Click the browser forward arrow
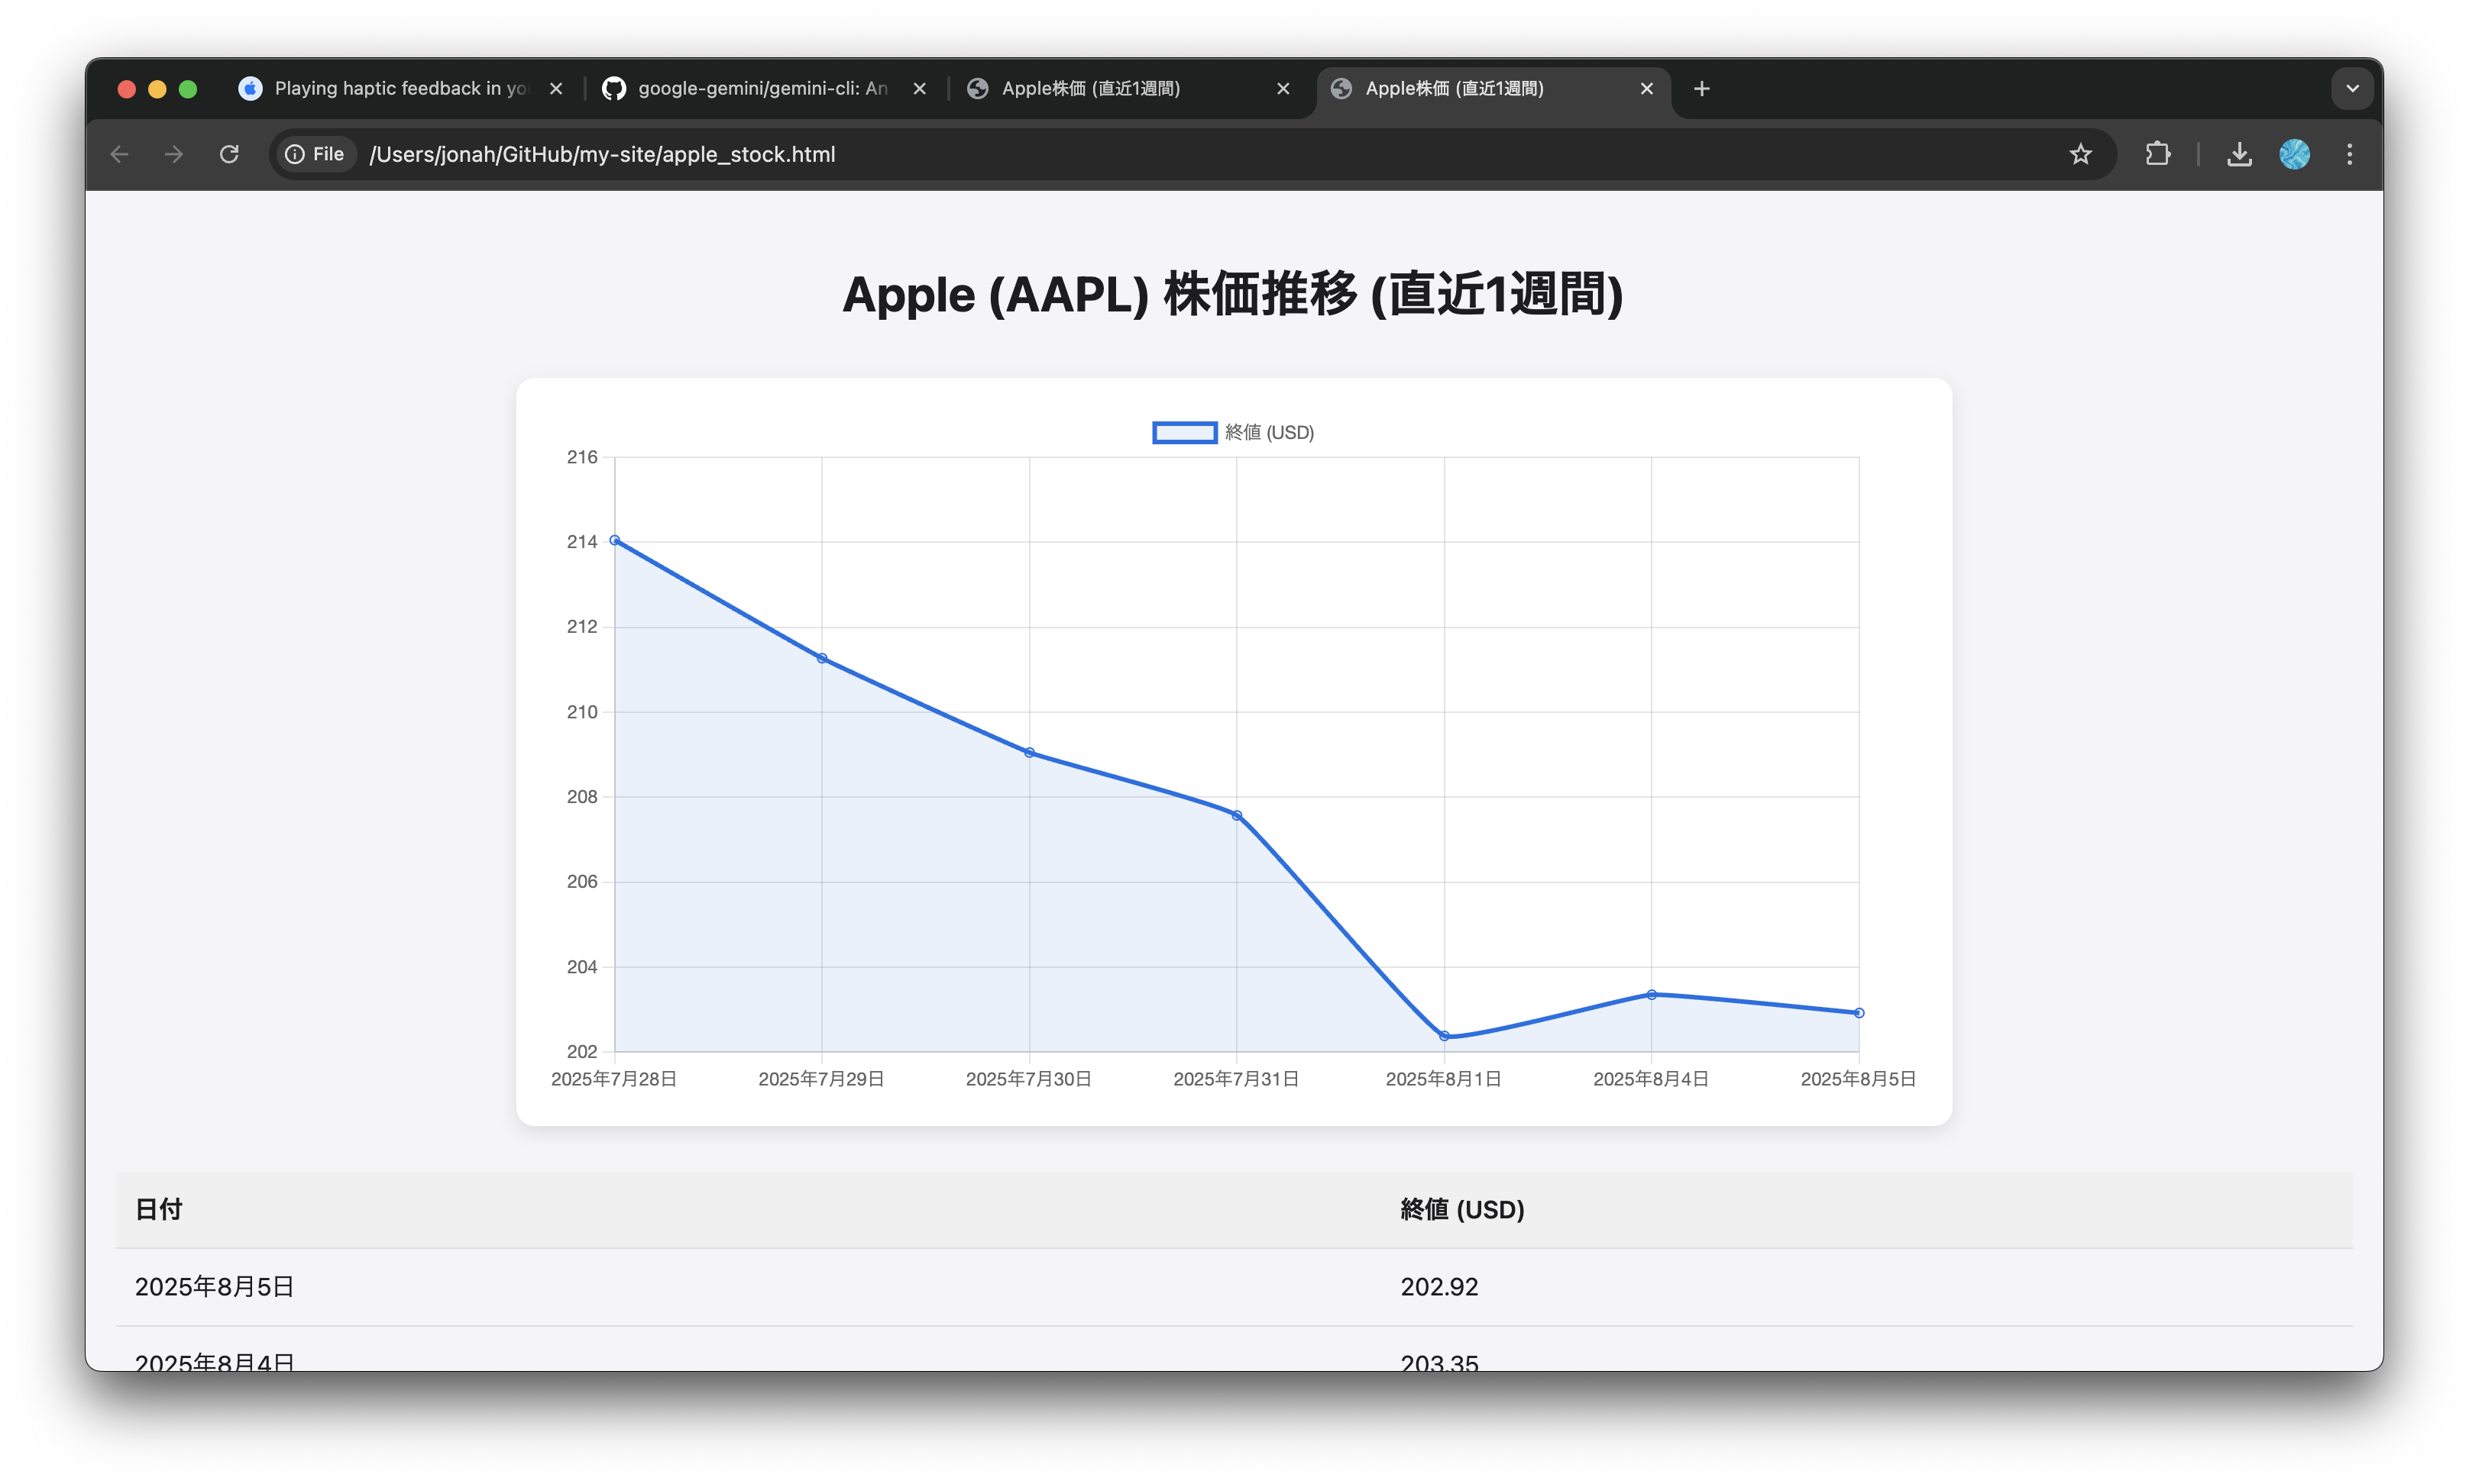Viewport: 2469px width, 1484px height. point(173,154)
